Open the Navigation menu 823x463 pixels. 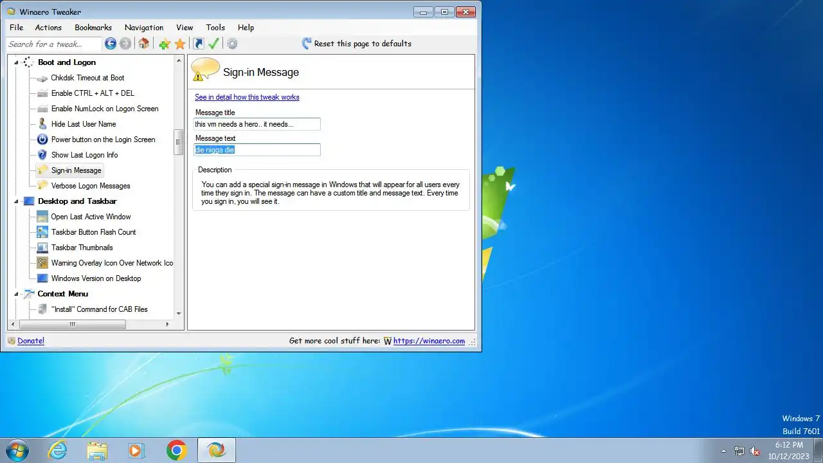(144, 28)
